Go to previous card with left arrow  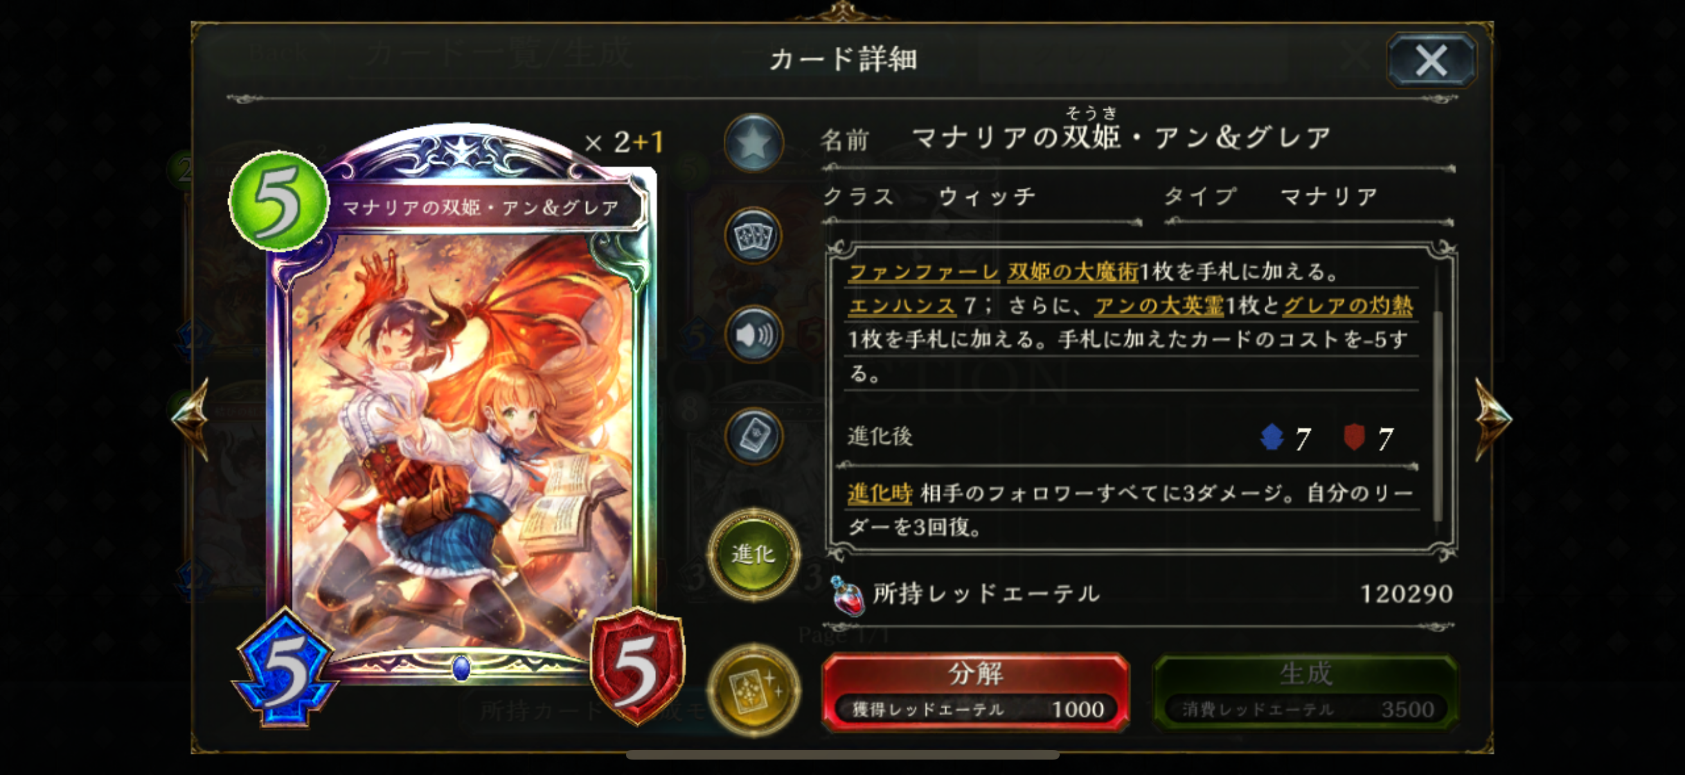[191, 418]
